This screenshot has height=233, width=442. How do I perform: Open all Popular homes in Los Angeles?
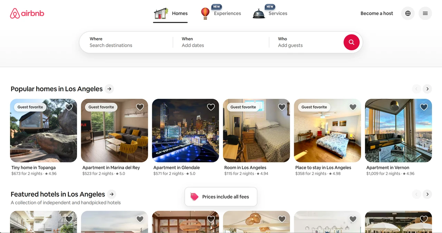point(109,89)
